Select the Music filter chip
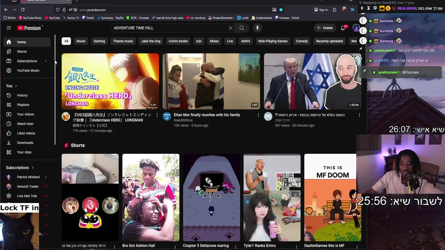445x250 pixels. coord(81,41)
